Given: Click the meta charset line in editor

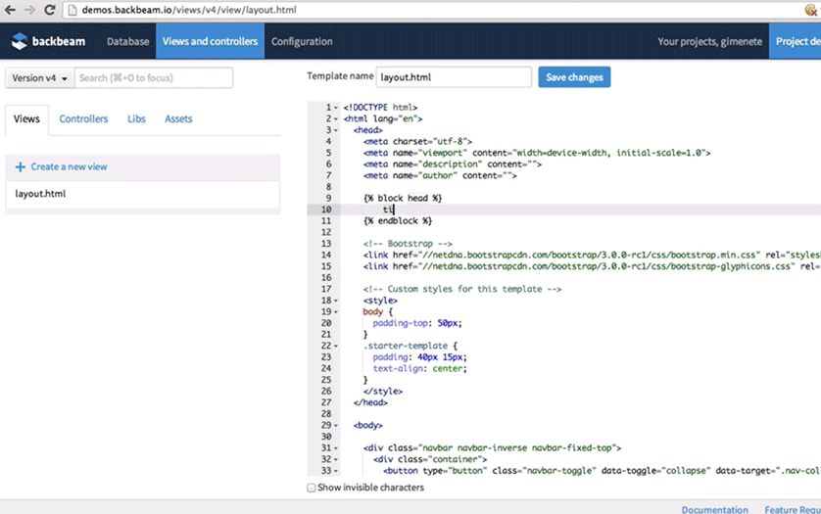Looking at the screenshot, I should [x=417, y=142].
